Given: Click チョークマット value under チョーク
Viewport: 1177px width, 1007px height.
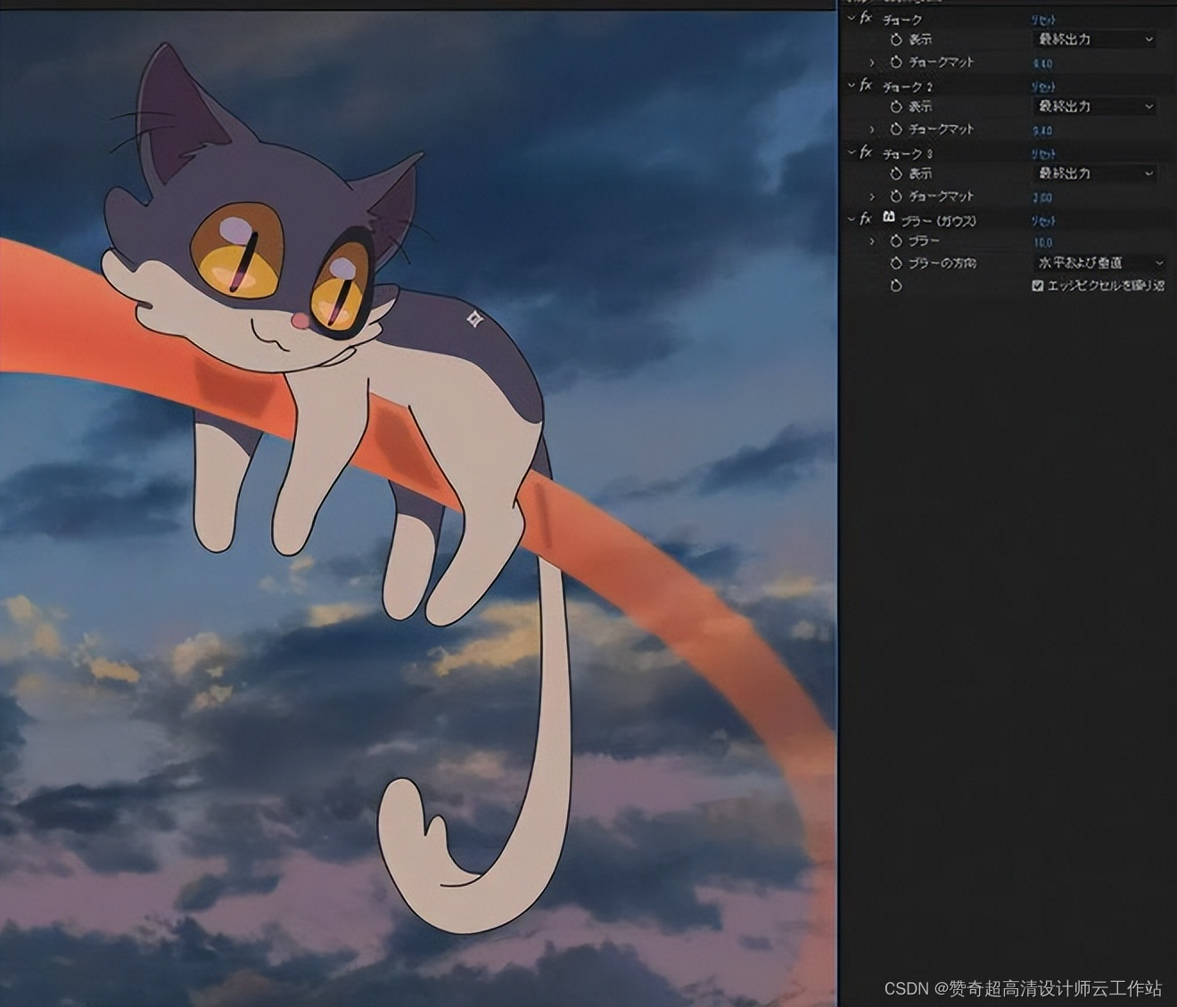Looking at the screenshot, I should 1042,64.
